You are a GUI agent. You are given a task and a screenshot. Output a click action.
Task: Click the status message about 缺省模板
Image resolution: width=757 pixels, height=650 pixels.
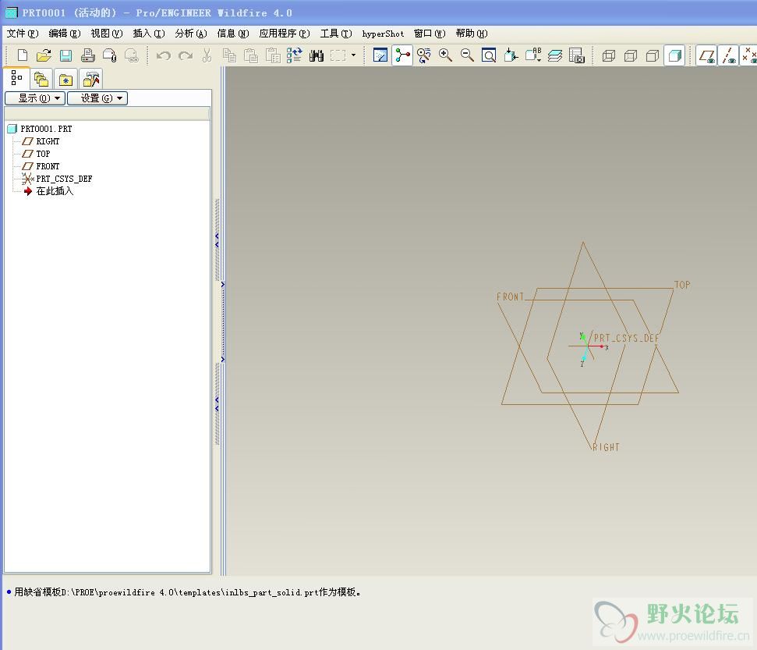[x=187, y=592]
